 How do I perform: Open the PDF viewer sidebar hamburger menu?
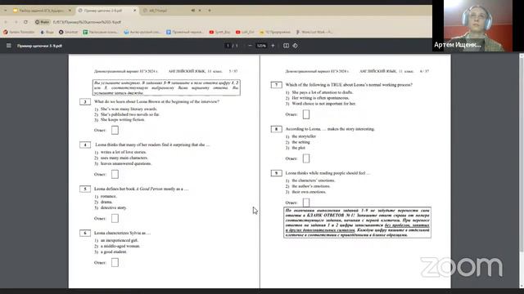pyautogui.click(x=9, y=46)
